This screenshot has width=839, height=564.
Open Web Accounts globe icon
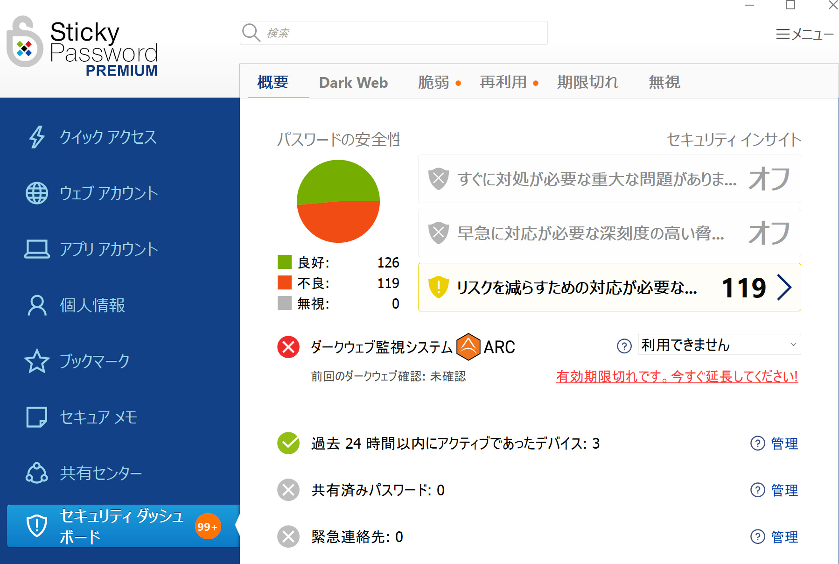click(x=37, y=193)
